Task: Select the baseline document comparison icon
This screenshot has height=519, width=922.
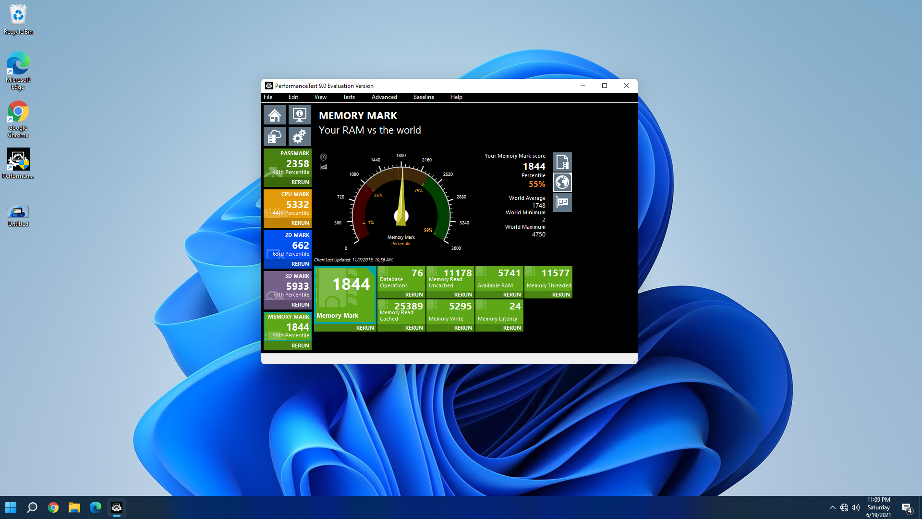Action: point(562,162)
